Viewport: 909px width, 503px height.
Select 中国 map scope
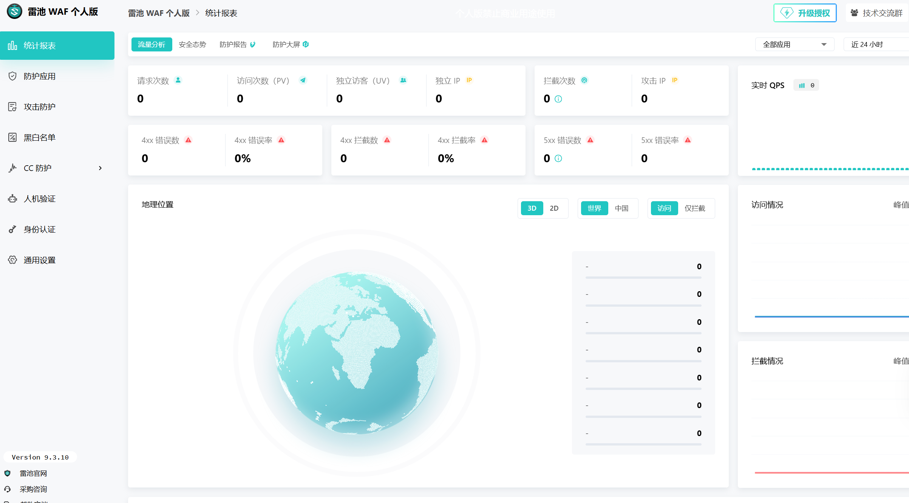[621, 208]
